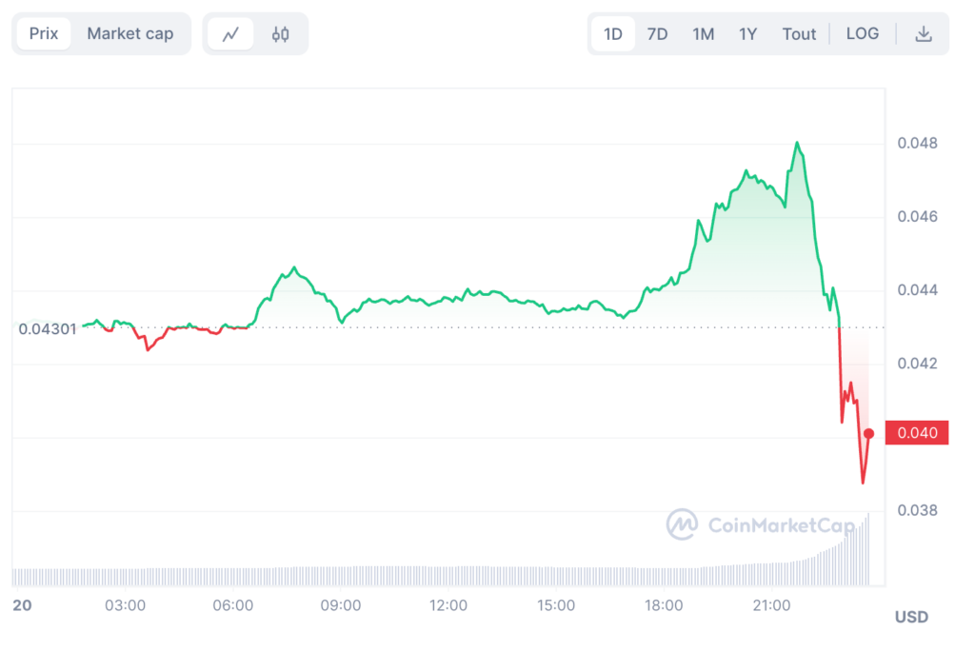Click the USD currency label

click(911, 618)
